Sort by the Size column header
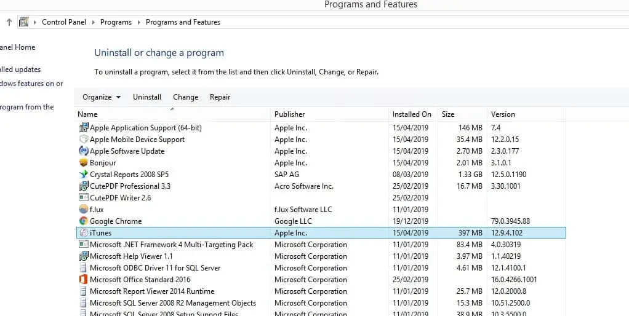Screen dimensions: 629x316 coord(463,114)
